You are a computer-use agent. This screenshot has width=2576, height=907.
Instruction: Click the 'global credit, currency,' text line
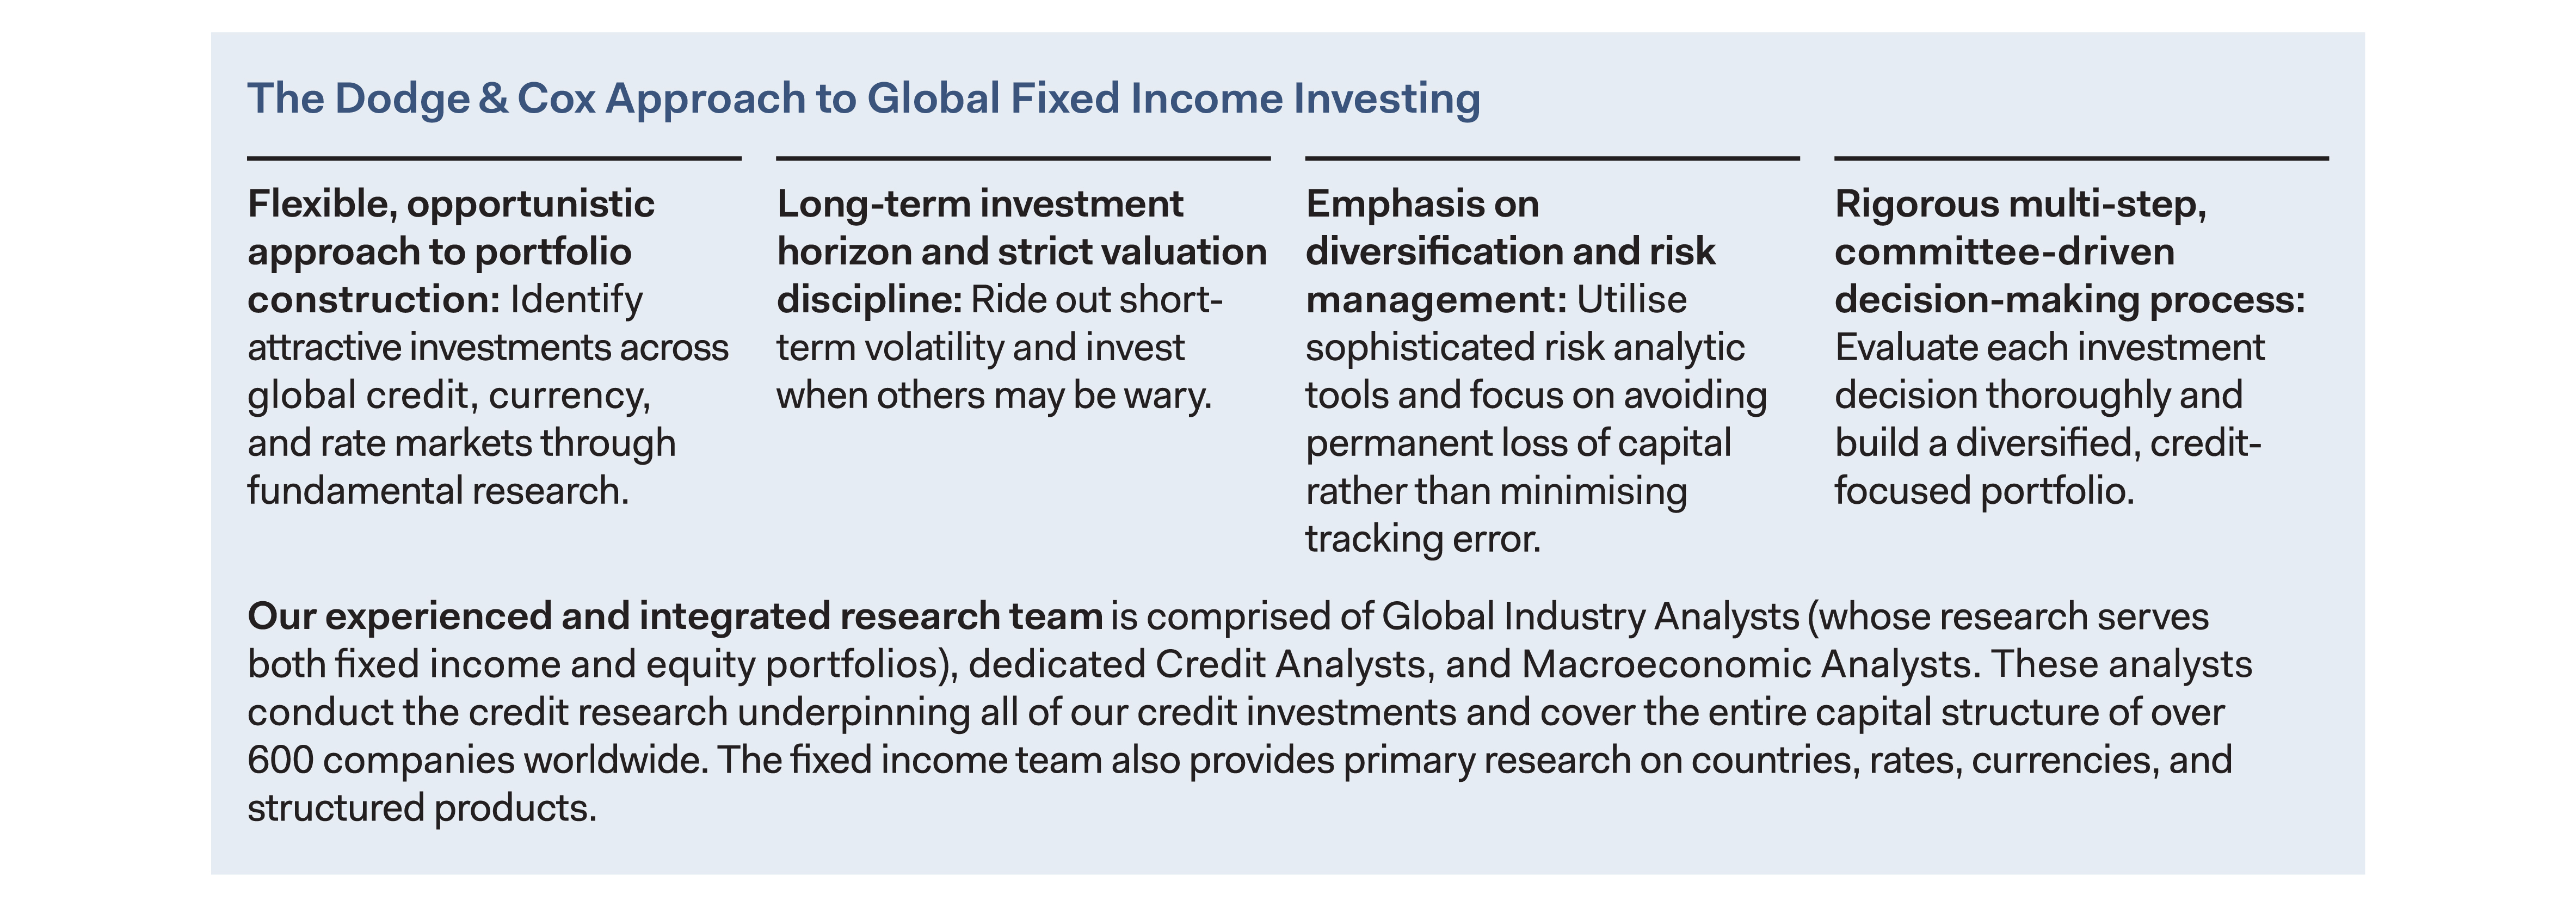(449, 396)
